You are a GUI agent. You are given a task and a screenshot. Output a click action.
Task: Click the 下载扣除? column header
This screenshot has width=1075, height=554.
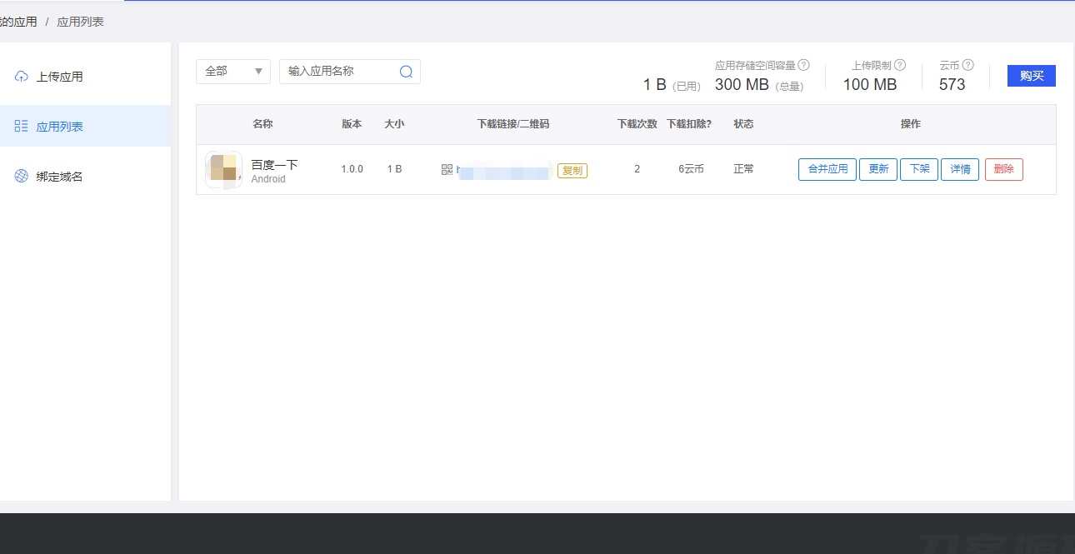(x=689, y=124)
